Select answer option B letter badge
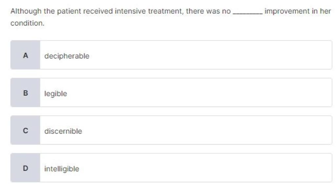The height and width of the screenshot is (187, 336). coord(25,93)
